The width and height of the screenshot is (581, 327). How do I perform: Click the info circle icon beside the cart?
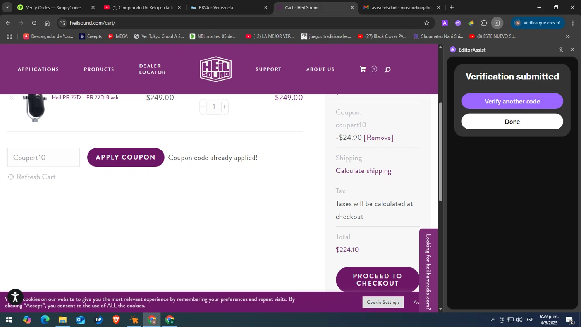click(x=374, y=69)
